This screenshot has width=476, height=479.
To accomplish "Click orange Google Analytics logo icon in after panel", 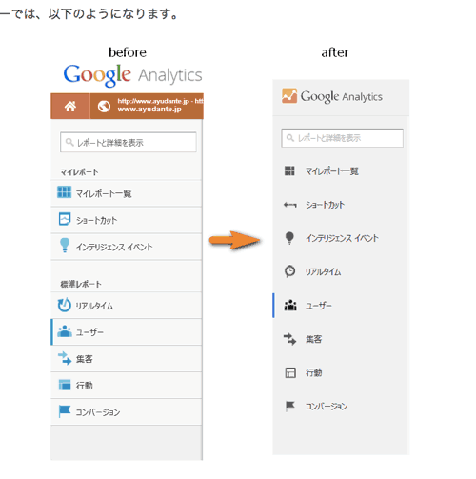I will point(289,96).
